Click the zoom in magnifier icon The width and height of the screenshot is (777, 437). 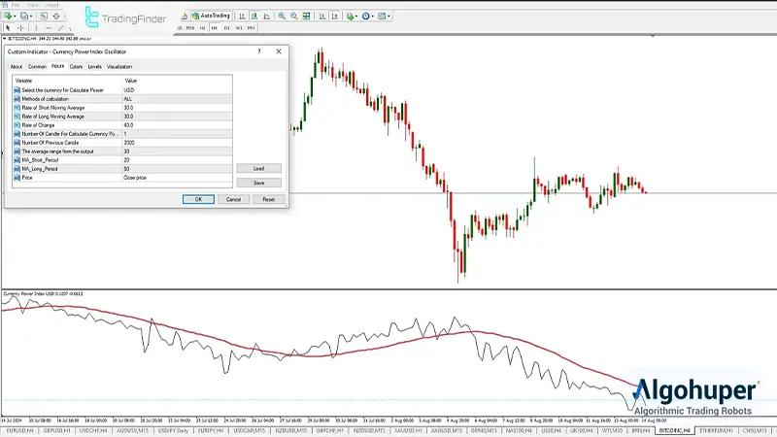click(282, 17)
